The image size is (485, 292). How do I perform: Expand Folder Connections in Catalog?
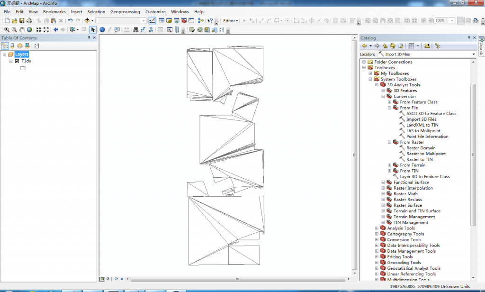364,62
